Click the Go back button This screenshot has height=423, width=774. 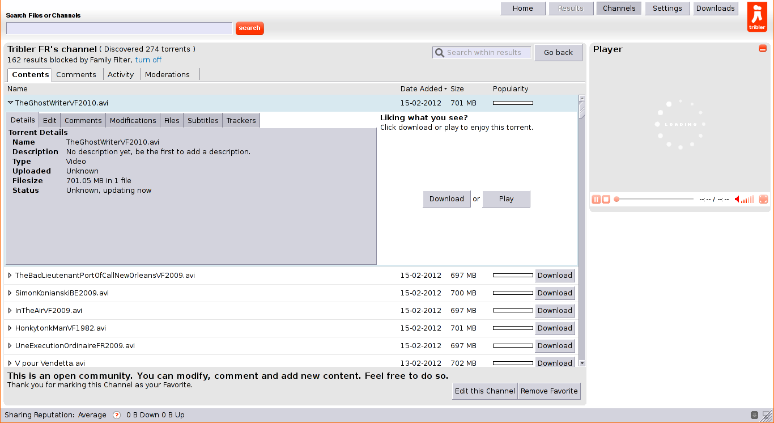click(558, 53)
